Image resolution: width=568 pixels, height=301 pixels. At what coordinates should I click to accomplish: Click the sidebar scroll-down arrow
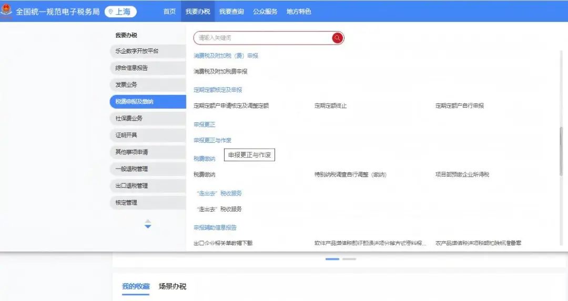pyautogui.click(x=148, y=226)
